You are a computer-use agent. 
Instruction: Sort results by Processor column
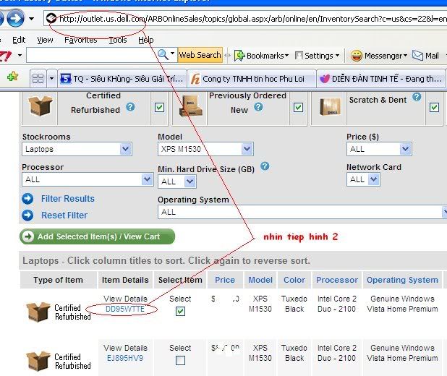coord(337,280)
